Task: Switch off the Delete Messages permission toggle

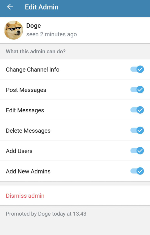Action: click(x=137, y=130)
